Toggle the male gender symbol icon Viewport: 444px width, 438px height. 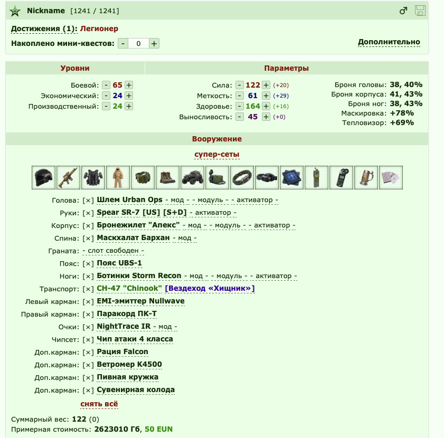(x=403, y=11)
